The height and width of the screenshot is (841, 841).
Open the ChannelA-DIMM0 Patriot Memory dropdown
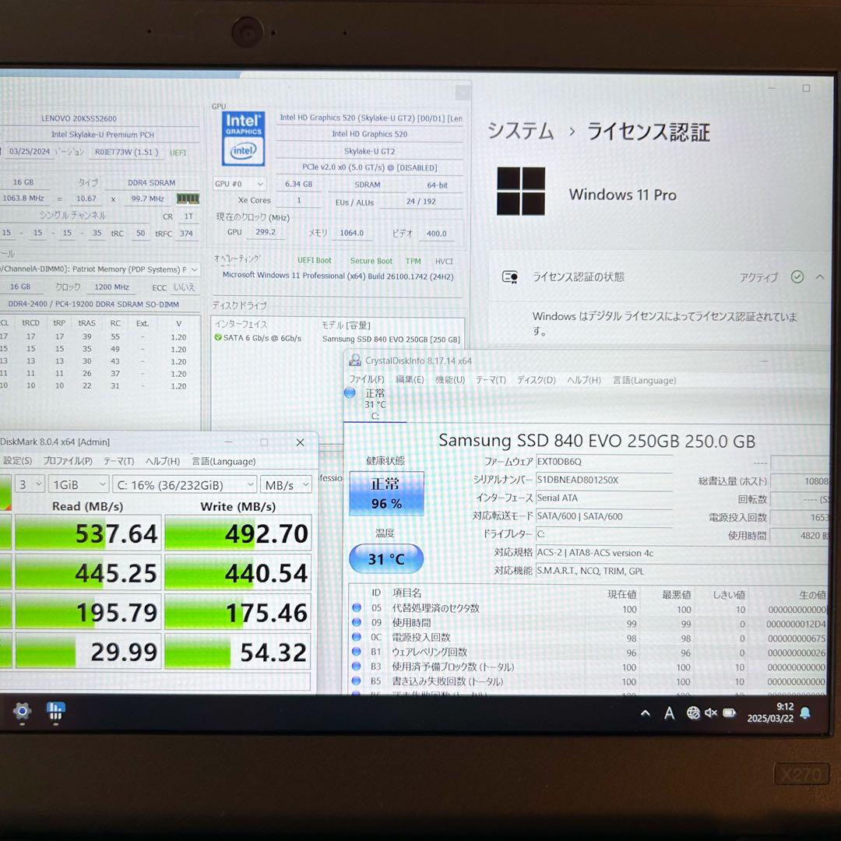point(100,269)
